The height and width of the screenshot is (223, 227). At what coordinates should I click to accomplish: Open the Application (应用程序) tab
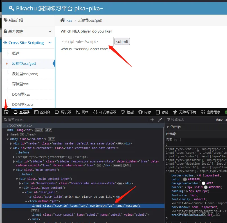coord(210,112)
